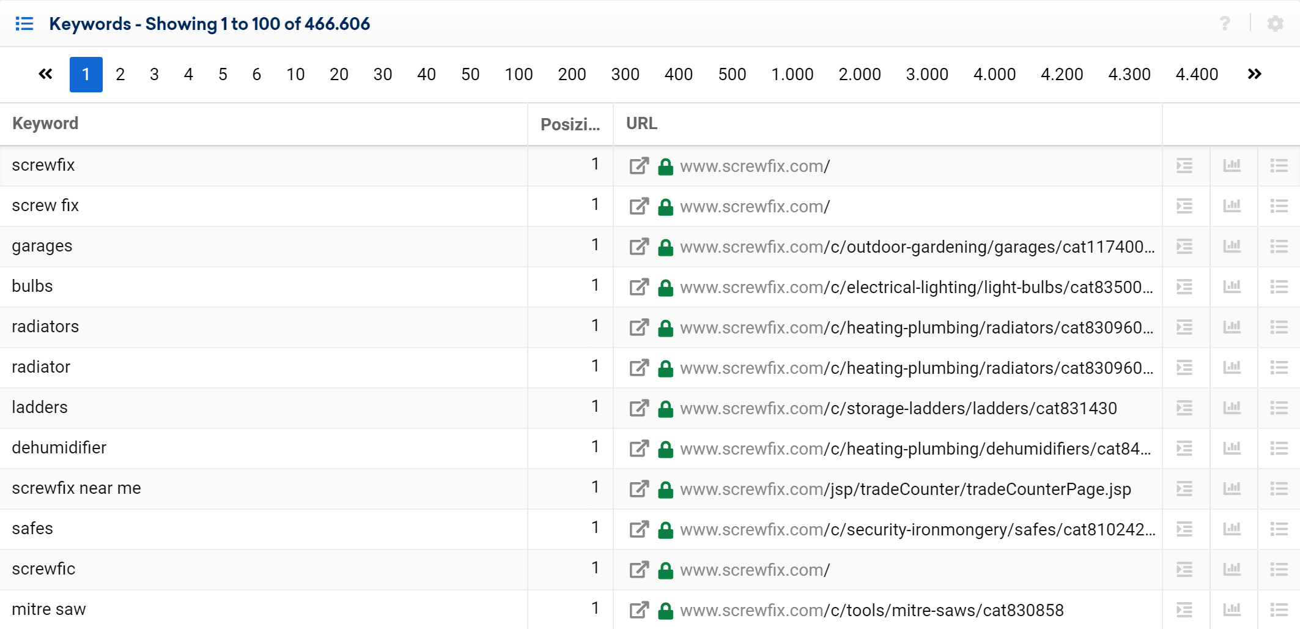Go to page 5
The image size is (1300, 629).
[223, 75]
